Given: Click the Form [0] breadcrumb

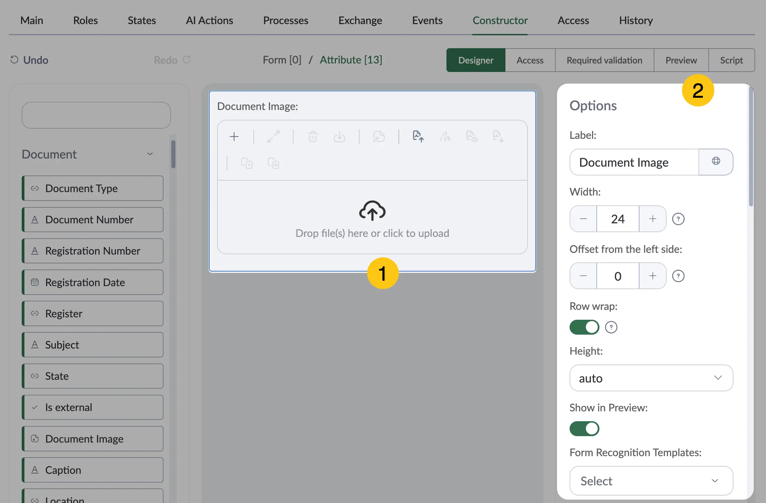Looking at the screenshot, I should coord(282,60).
